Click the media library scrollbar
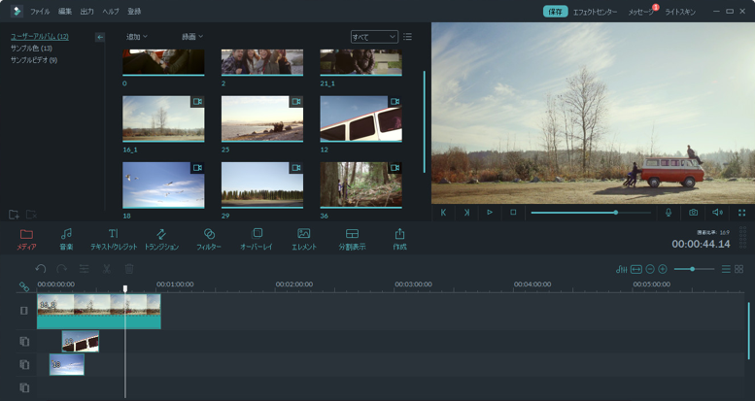Viewport: 755px width, 401px height. [425, 121]
